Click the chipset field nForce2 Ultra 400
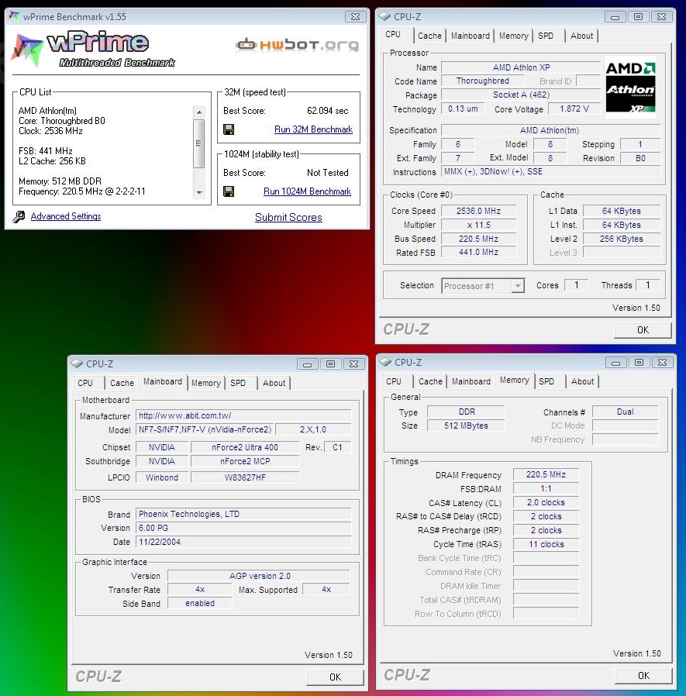 [245, 447]
